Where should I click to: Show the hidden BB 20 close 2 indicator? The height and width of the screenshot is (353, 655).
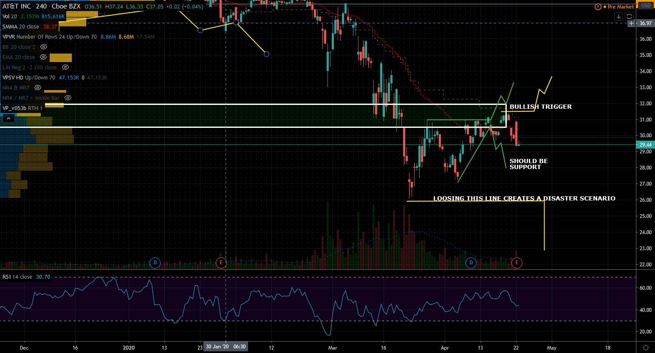click(43, 47)
